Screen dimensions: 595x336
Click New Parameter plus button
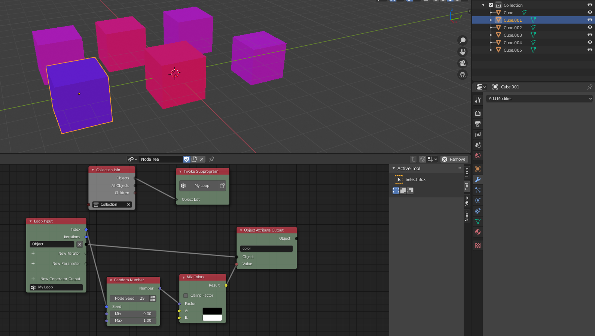[33, 264]
